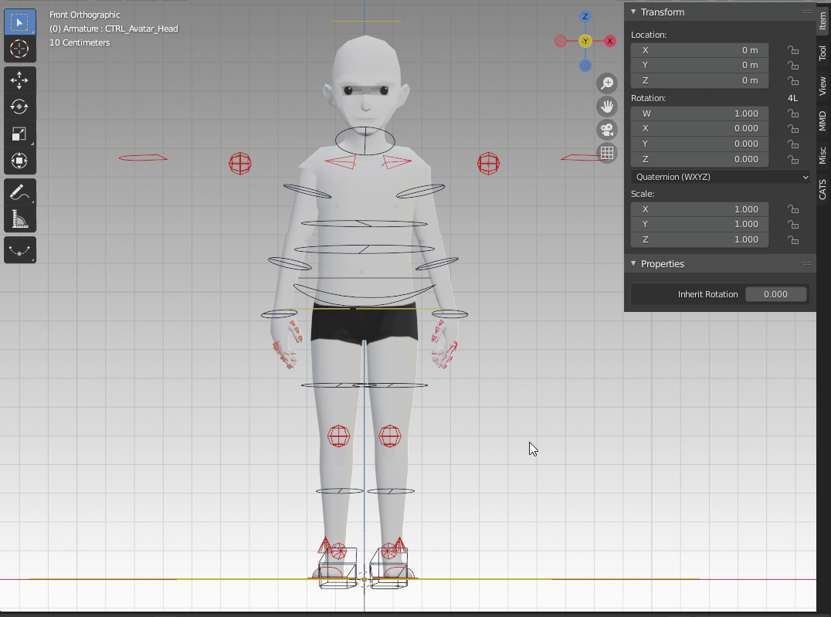831x617 pixels.
Task: Adjust the Inherit Rotation slider
Action: pos(776,294)
